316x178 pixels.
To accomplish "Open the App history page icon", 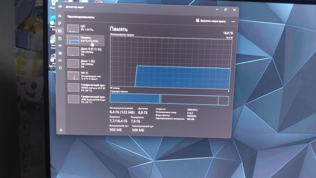I will (60, 38).
